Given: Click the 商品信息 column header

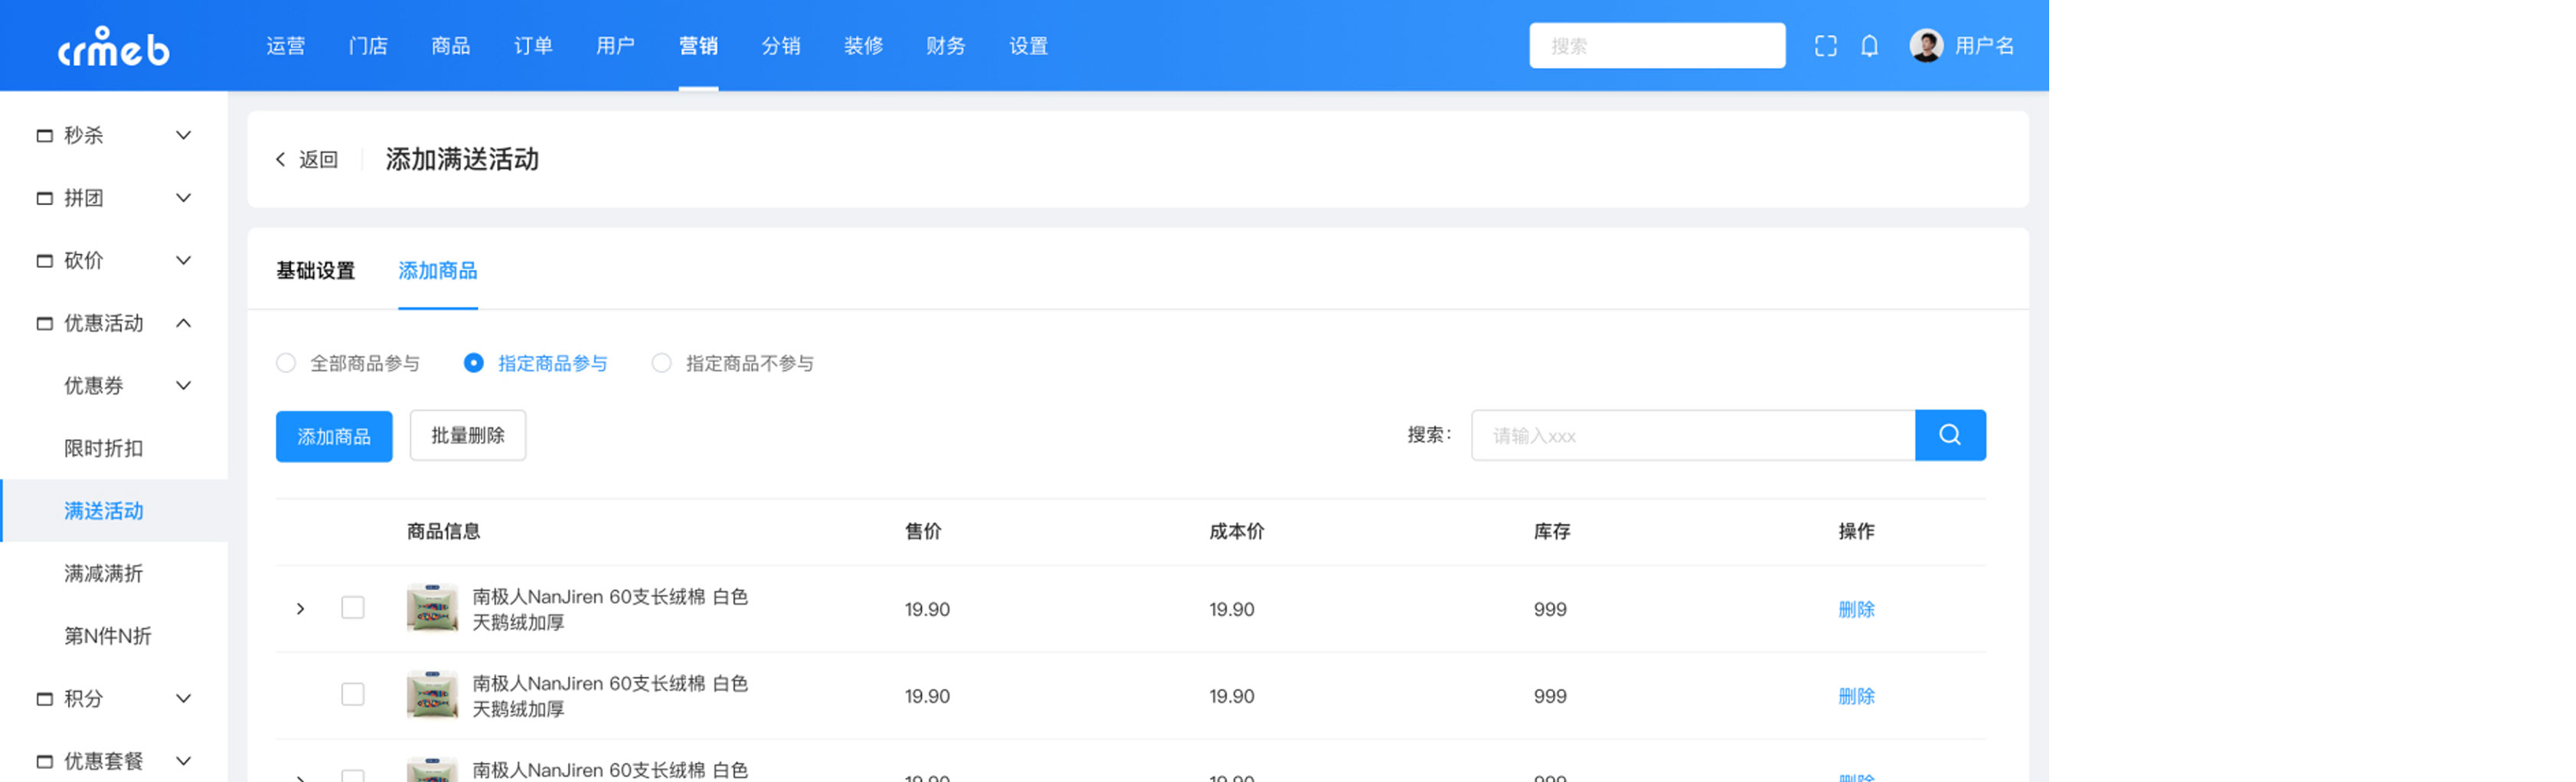Looking at the screenshot, I should [x=443, y=531].
